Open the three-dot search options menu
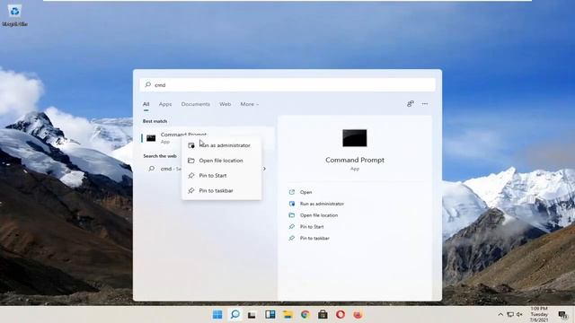This screenshot has height=323, width=575. (x=425, y=104)
